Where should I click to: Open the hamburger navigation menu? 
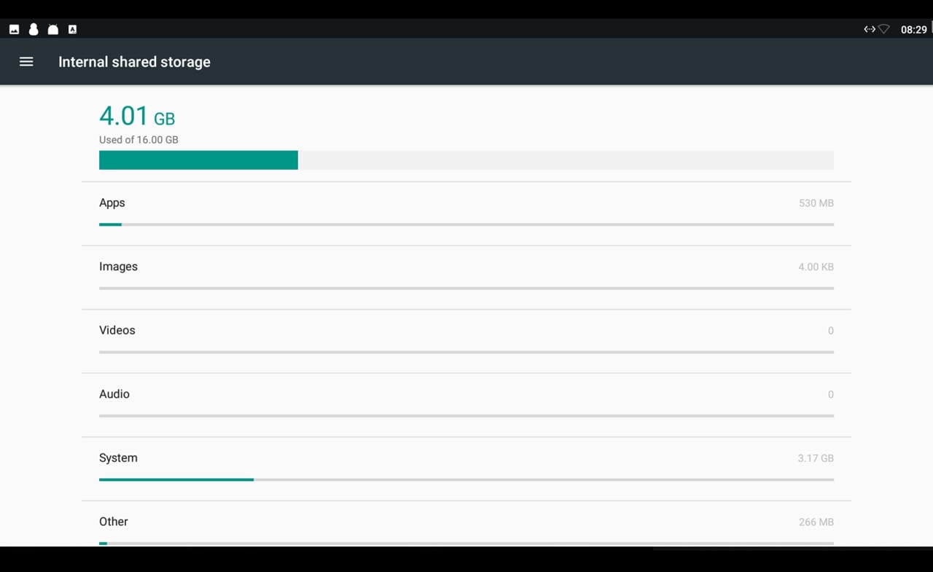point(26,62)
